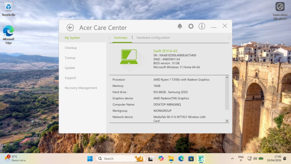Open clock showing 17:06 10/04/2026

(274, 159)
